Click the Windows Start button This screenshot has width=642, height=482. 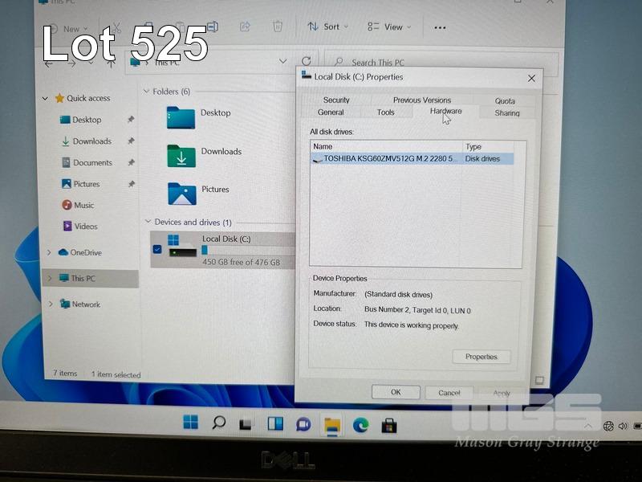pyautogui.click(x=191, y=423)
